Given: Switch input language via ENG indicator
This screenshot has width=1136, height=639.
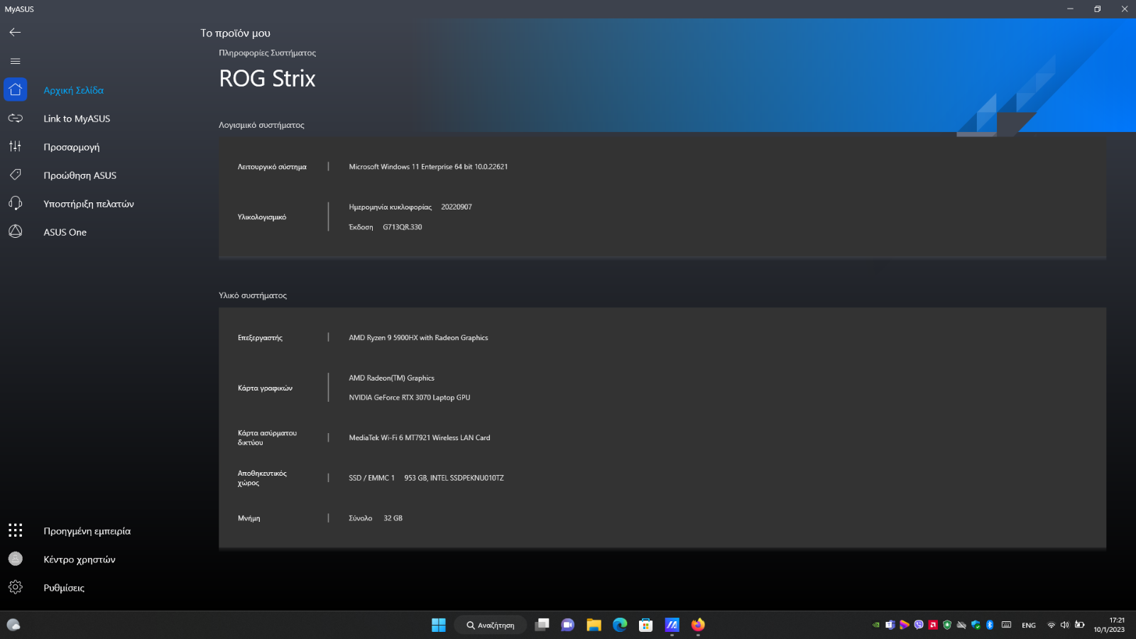Looking at the screenshot, I should (1029, 626).
